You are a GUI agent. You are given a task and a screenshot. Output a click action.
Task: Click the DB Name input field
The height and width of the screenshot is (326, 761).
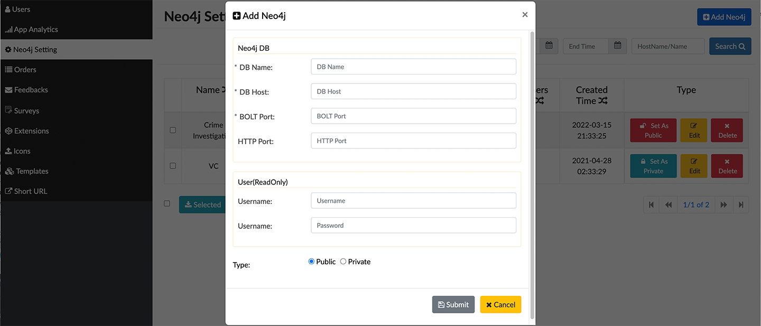pyautogui.click(x=413, y=67)
